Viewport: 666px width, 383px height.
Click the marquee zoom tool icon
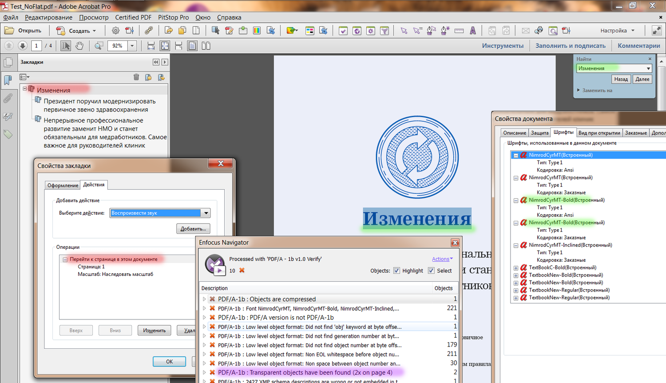(x=99, y=46)
